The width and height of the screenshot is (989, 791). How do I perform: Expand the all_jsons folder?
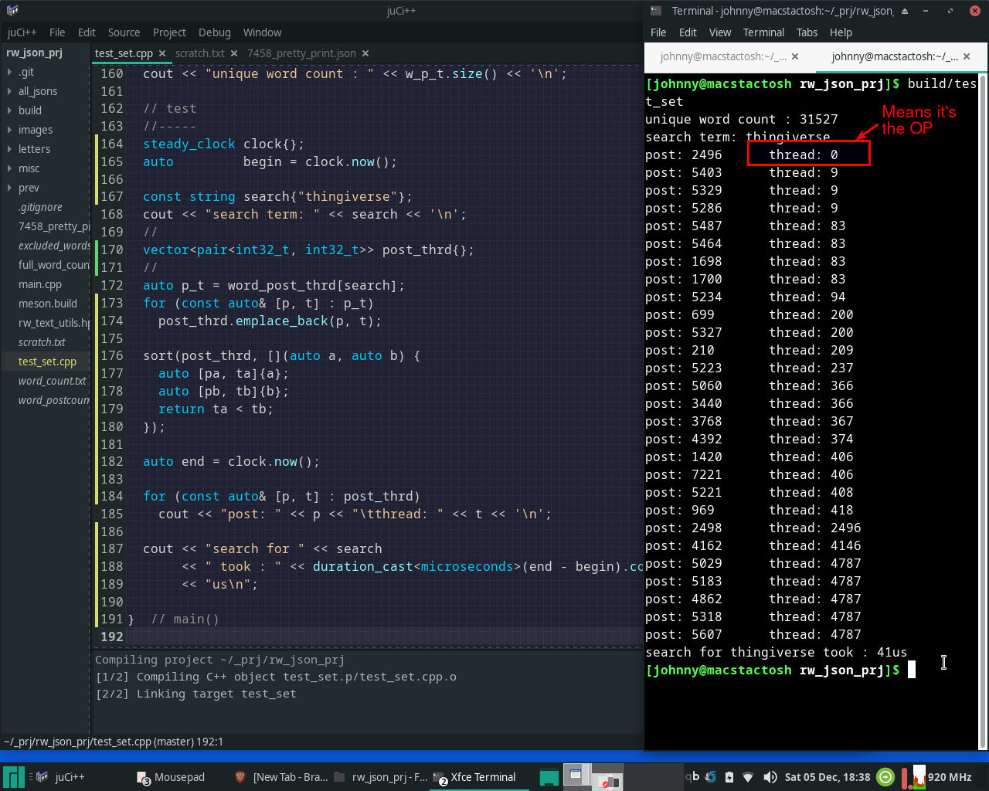coord(9,91)
